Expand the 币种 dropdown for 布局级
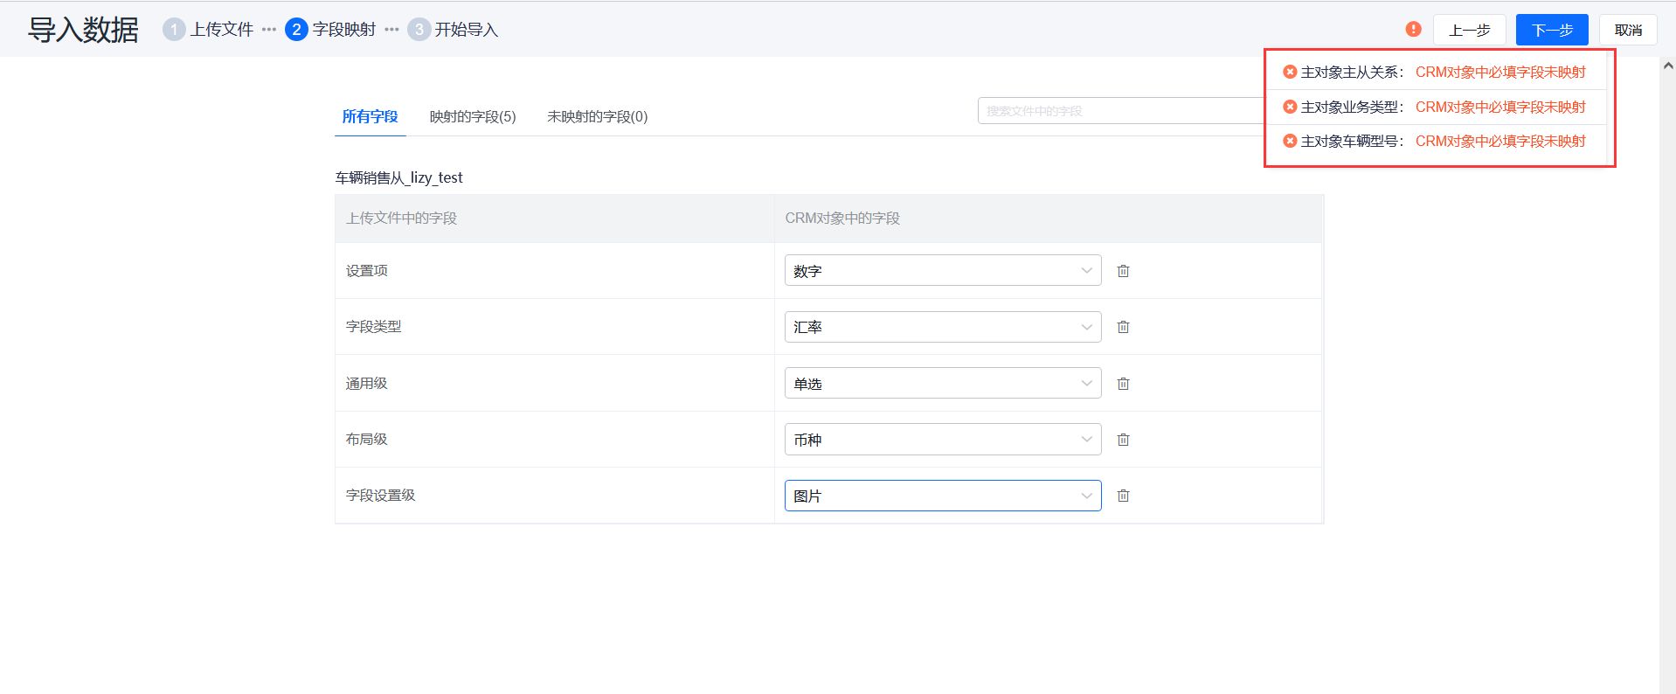Viewport: 1676px width, 694px height. 943,440
